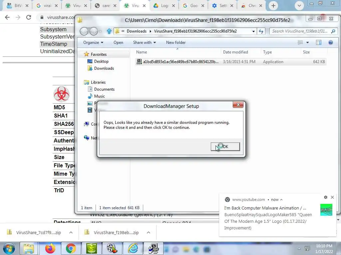The height and width of the screenshot is (255, 341).
Task: Open Google Chrome from taskbar
Action: tap(71, 248)
